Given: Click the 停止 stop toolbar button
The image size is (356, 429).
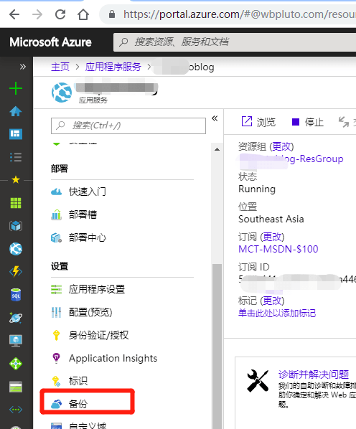Looking at the screenshot, I should click(308, 122).
